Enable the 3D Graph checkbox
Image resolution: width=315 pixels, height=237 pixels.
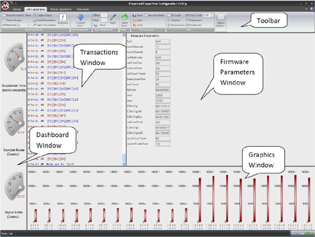click(169, 15)
